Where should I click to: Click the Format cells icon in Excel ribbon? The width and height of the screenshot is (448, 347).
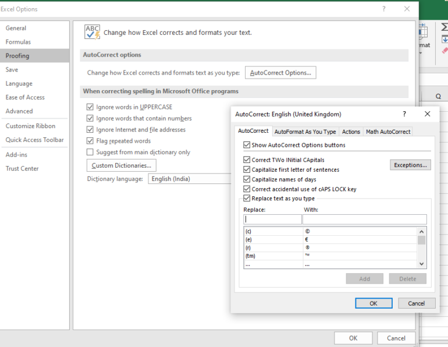click(x=423, y=31)
